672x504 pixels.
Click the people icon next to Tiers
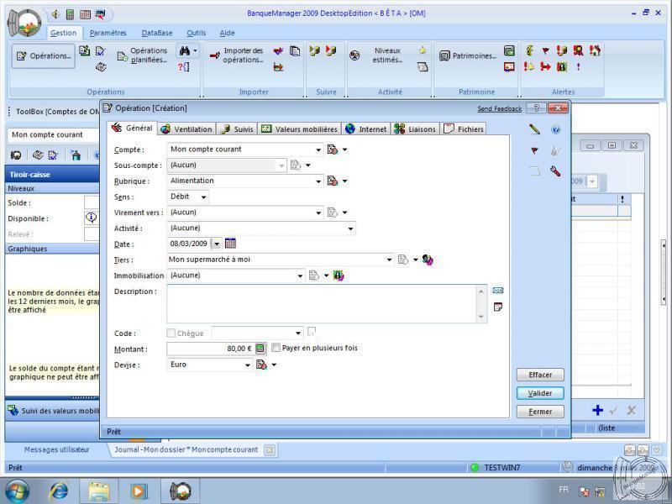coord(428,260)
